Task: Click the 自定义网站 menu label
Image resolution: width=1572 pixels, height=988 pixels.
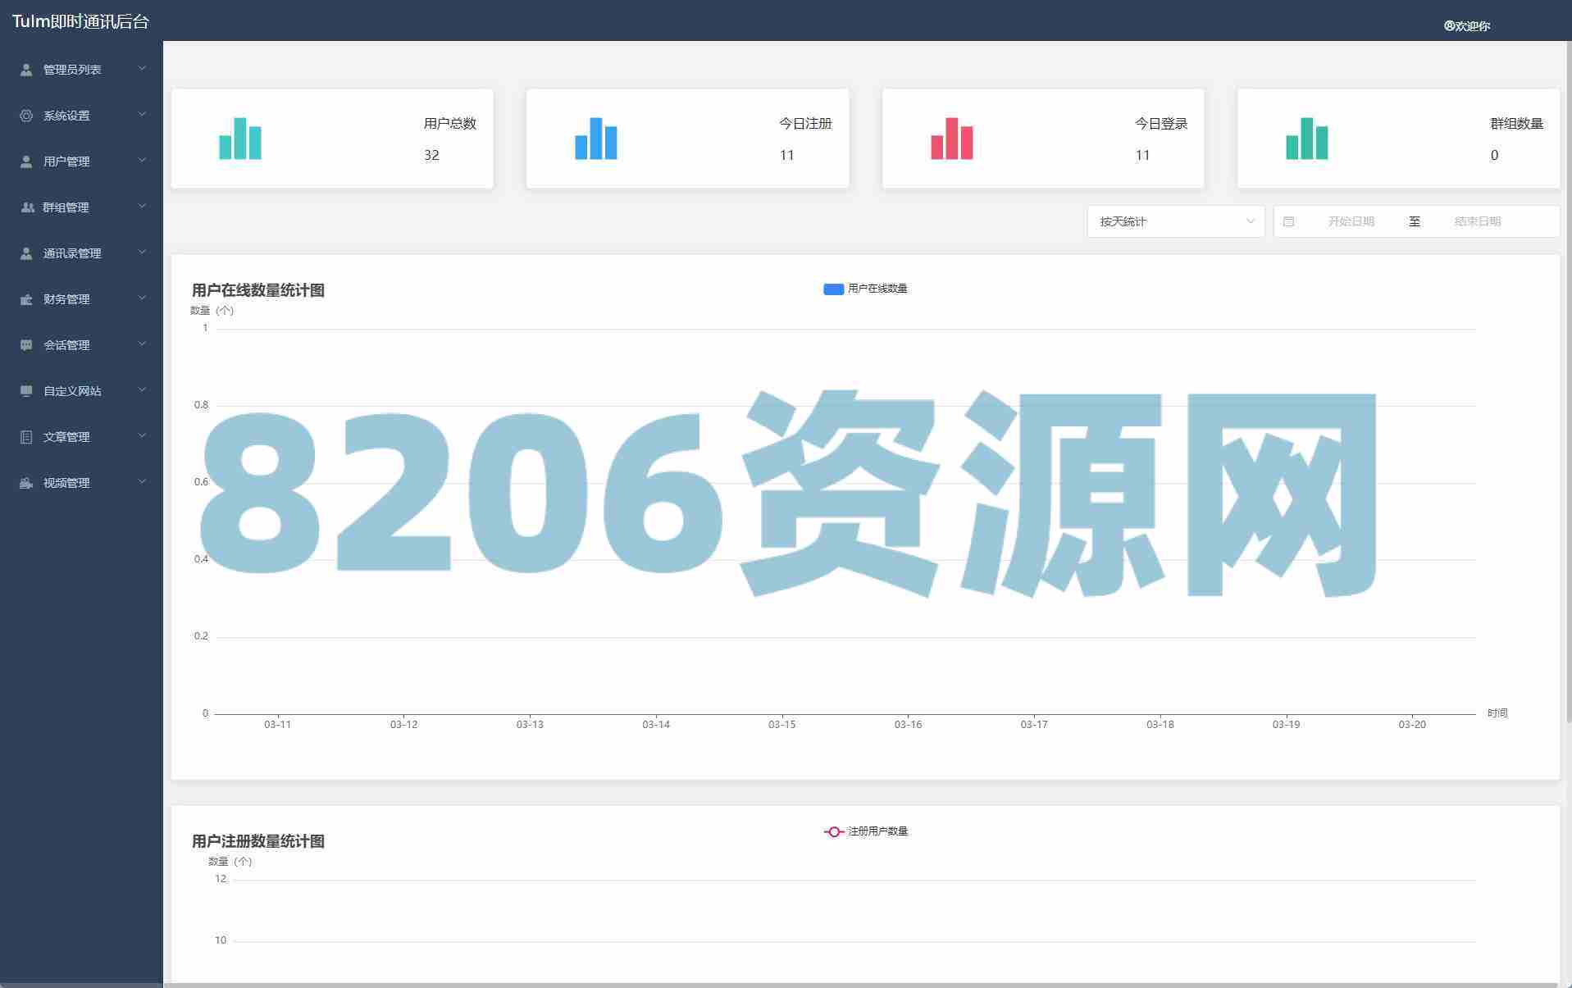Action: [72, 391]
